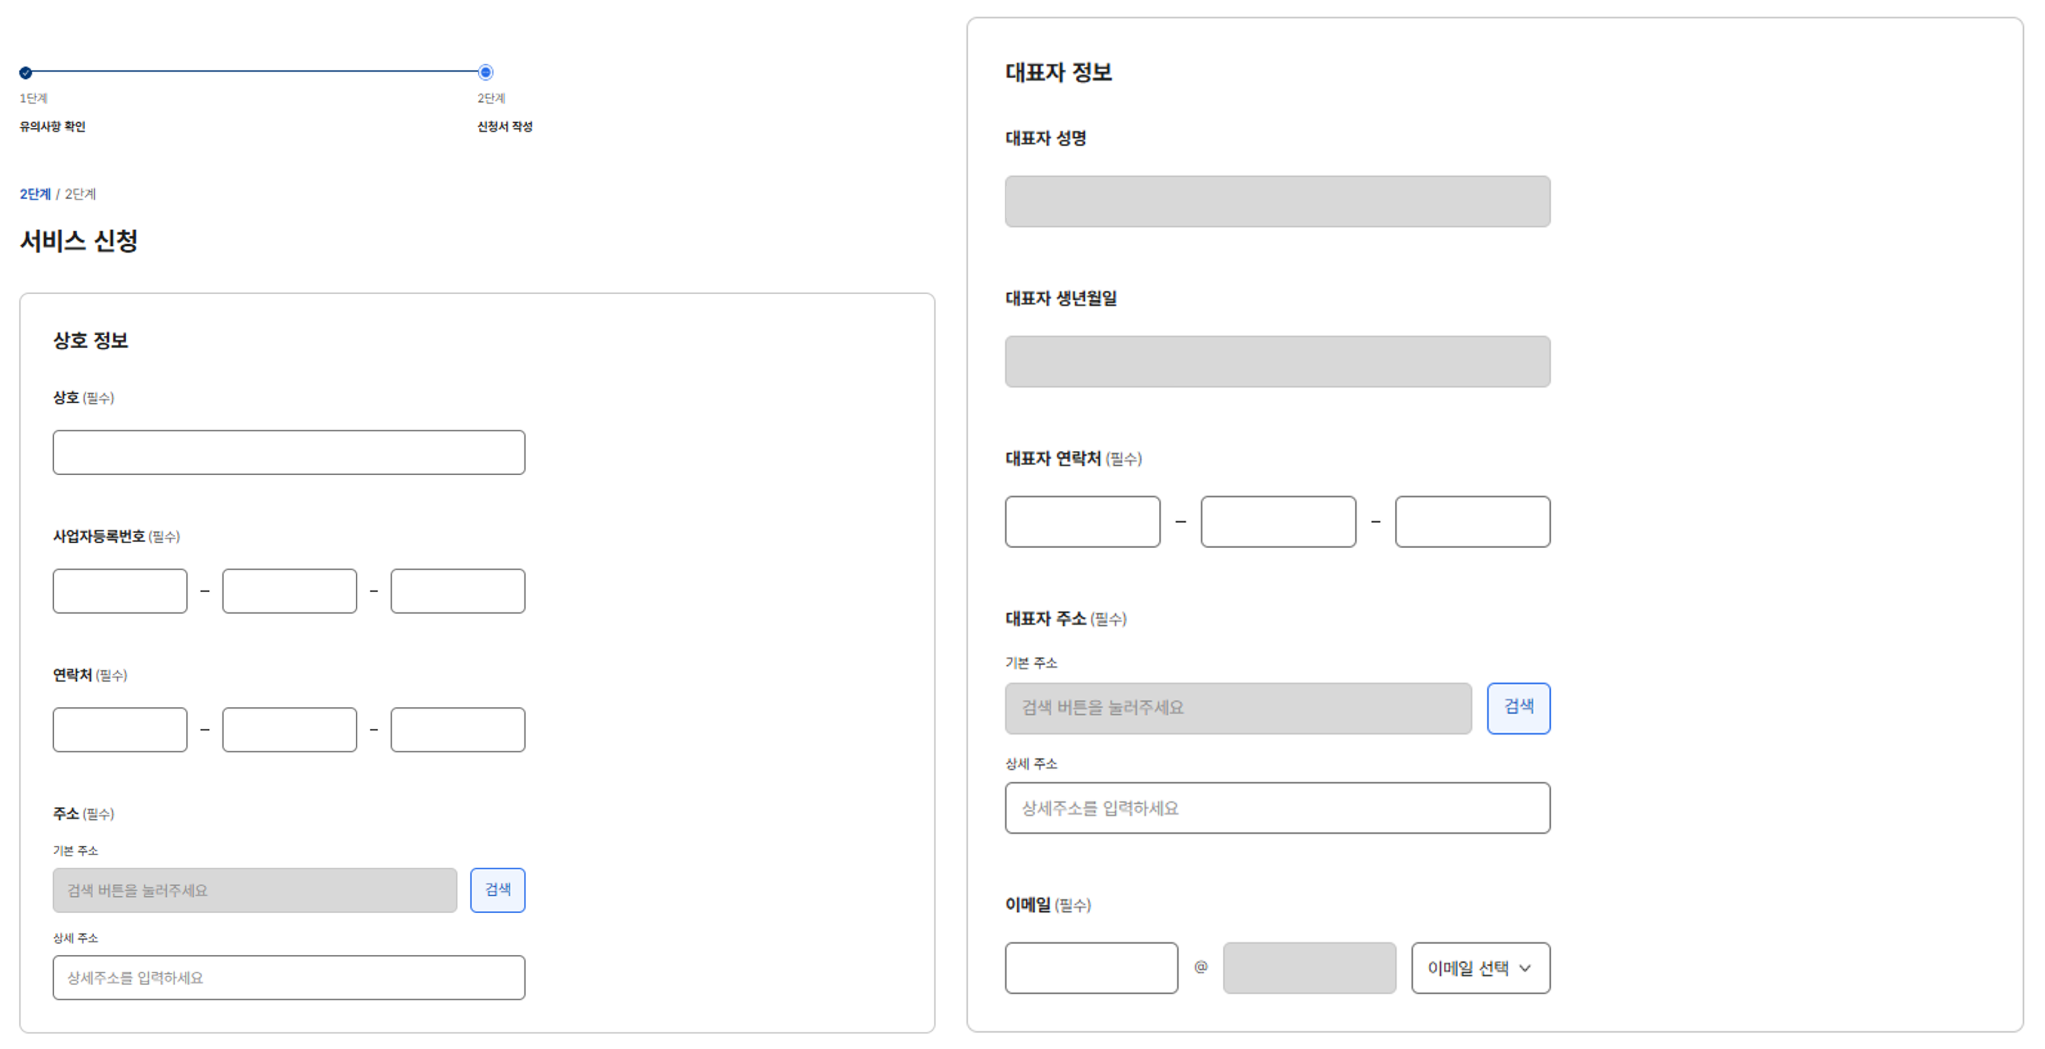Viewport: 2045px width, 1049px height.
Task: Focus the 상호 business name input field
Action: (x=289, y=452)
